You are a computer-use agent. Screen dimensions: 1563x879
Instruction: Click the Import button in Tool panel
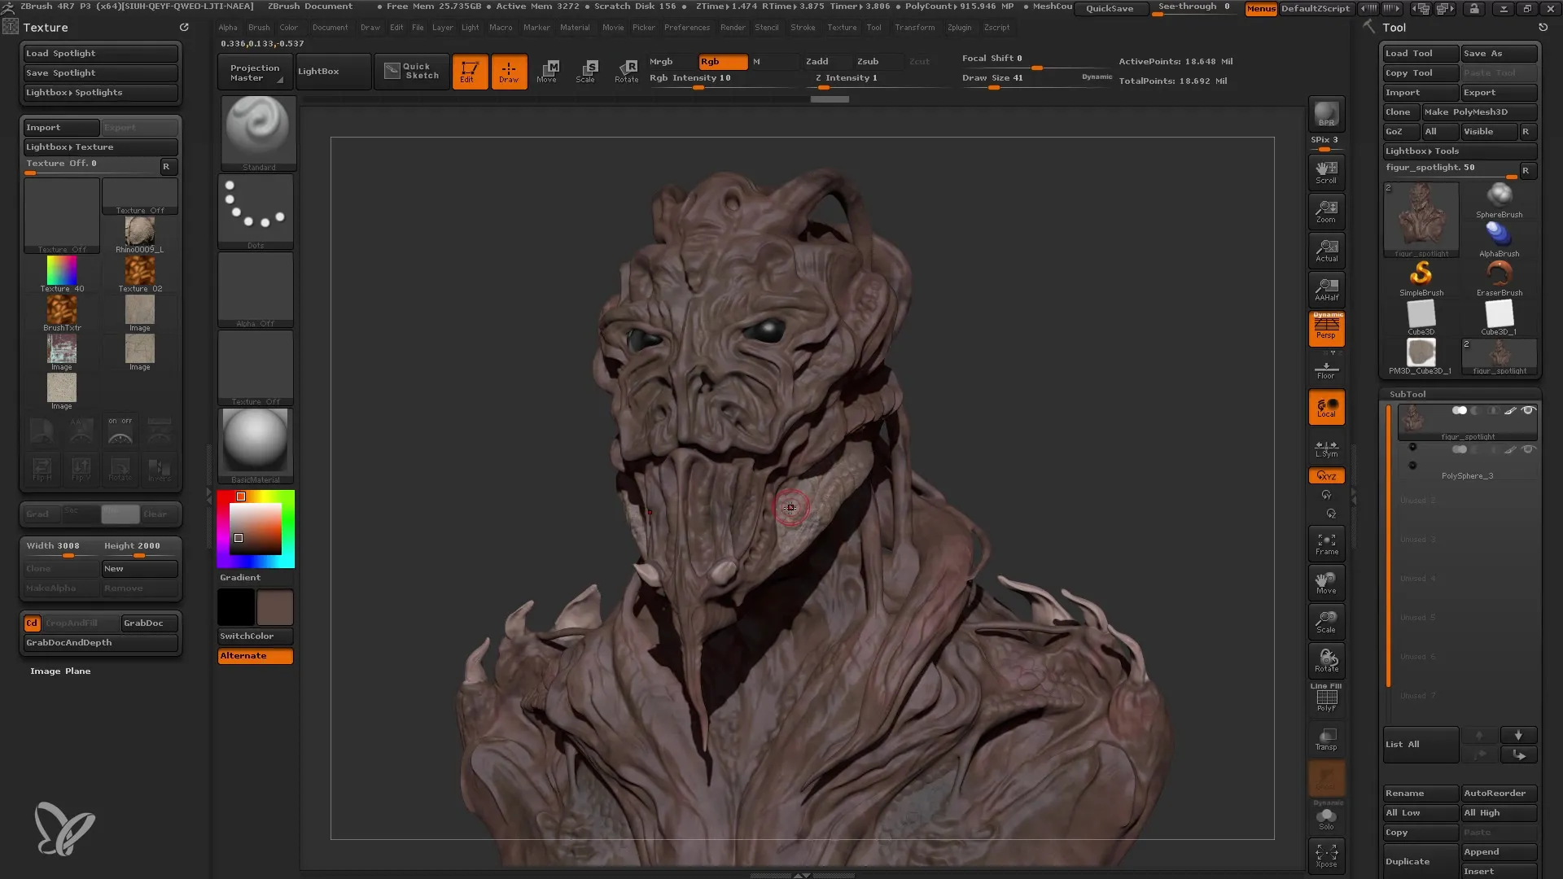click(1417, 92)
